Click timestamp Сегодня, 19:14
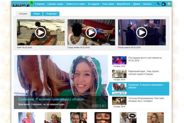 click(119, 80)
